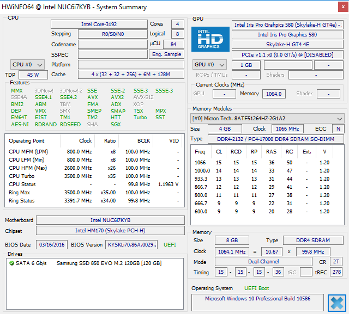Click the SSE4.1 feature label
The image size is (349, 314).
43,97
